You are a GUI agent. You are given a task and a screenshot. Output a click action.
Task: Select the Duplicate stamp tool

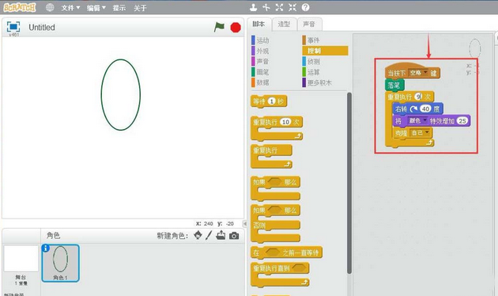point(253,7)
